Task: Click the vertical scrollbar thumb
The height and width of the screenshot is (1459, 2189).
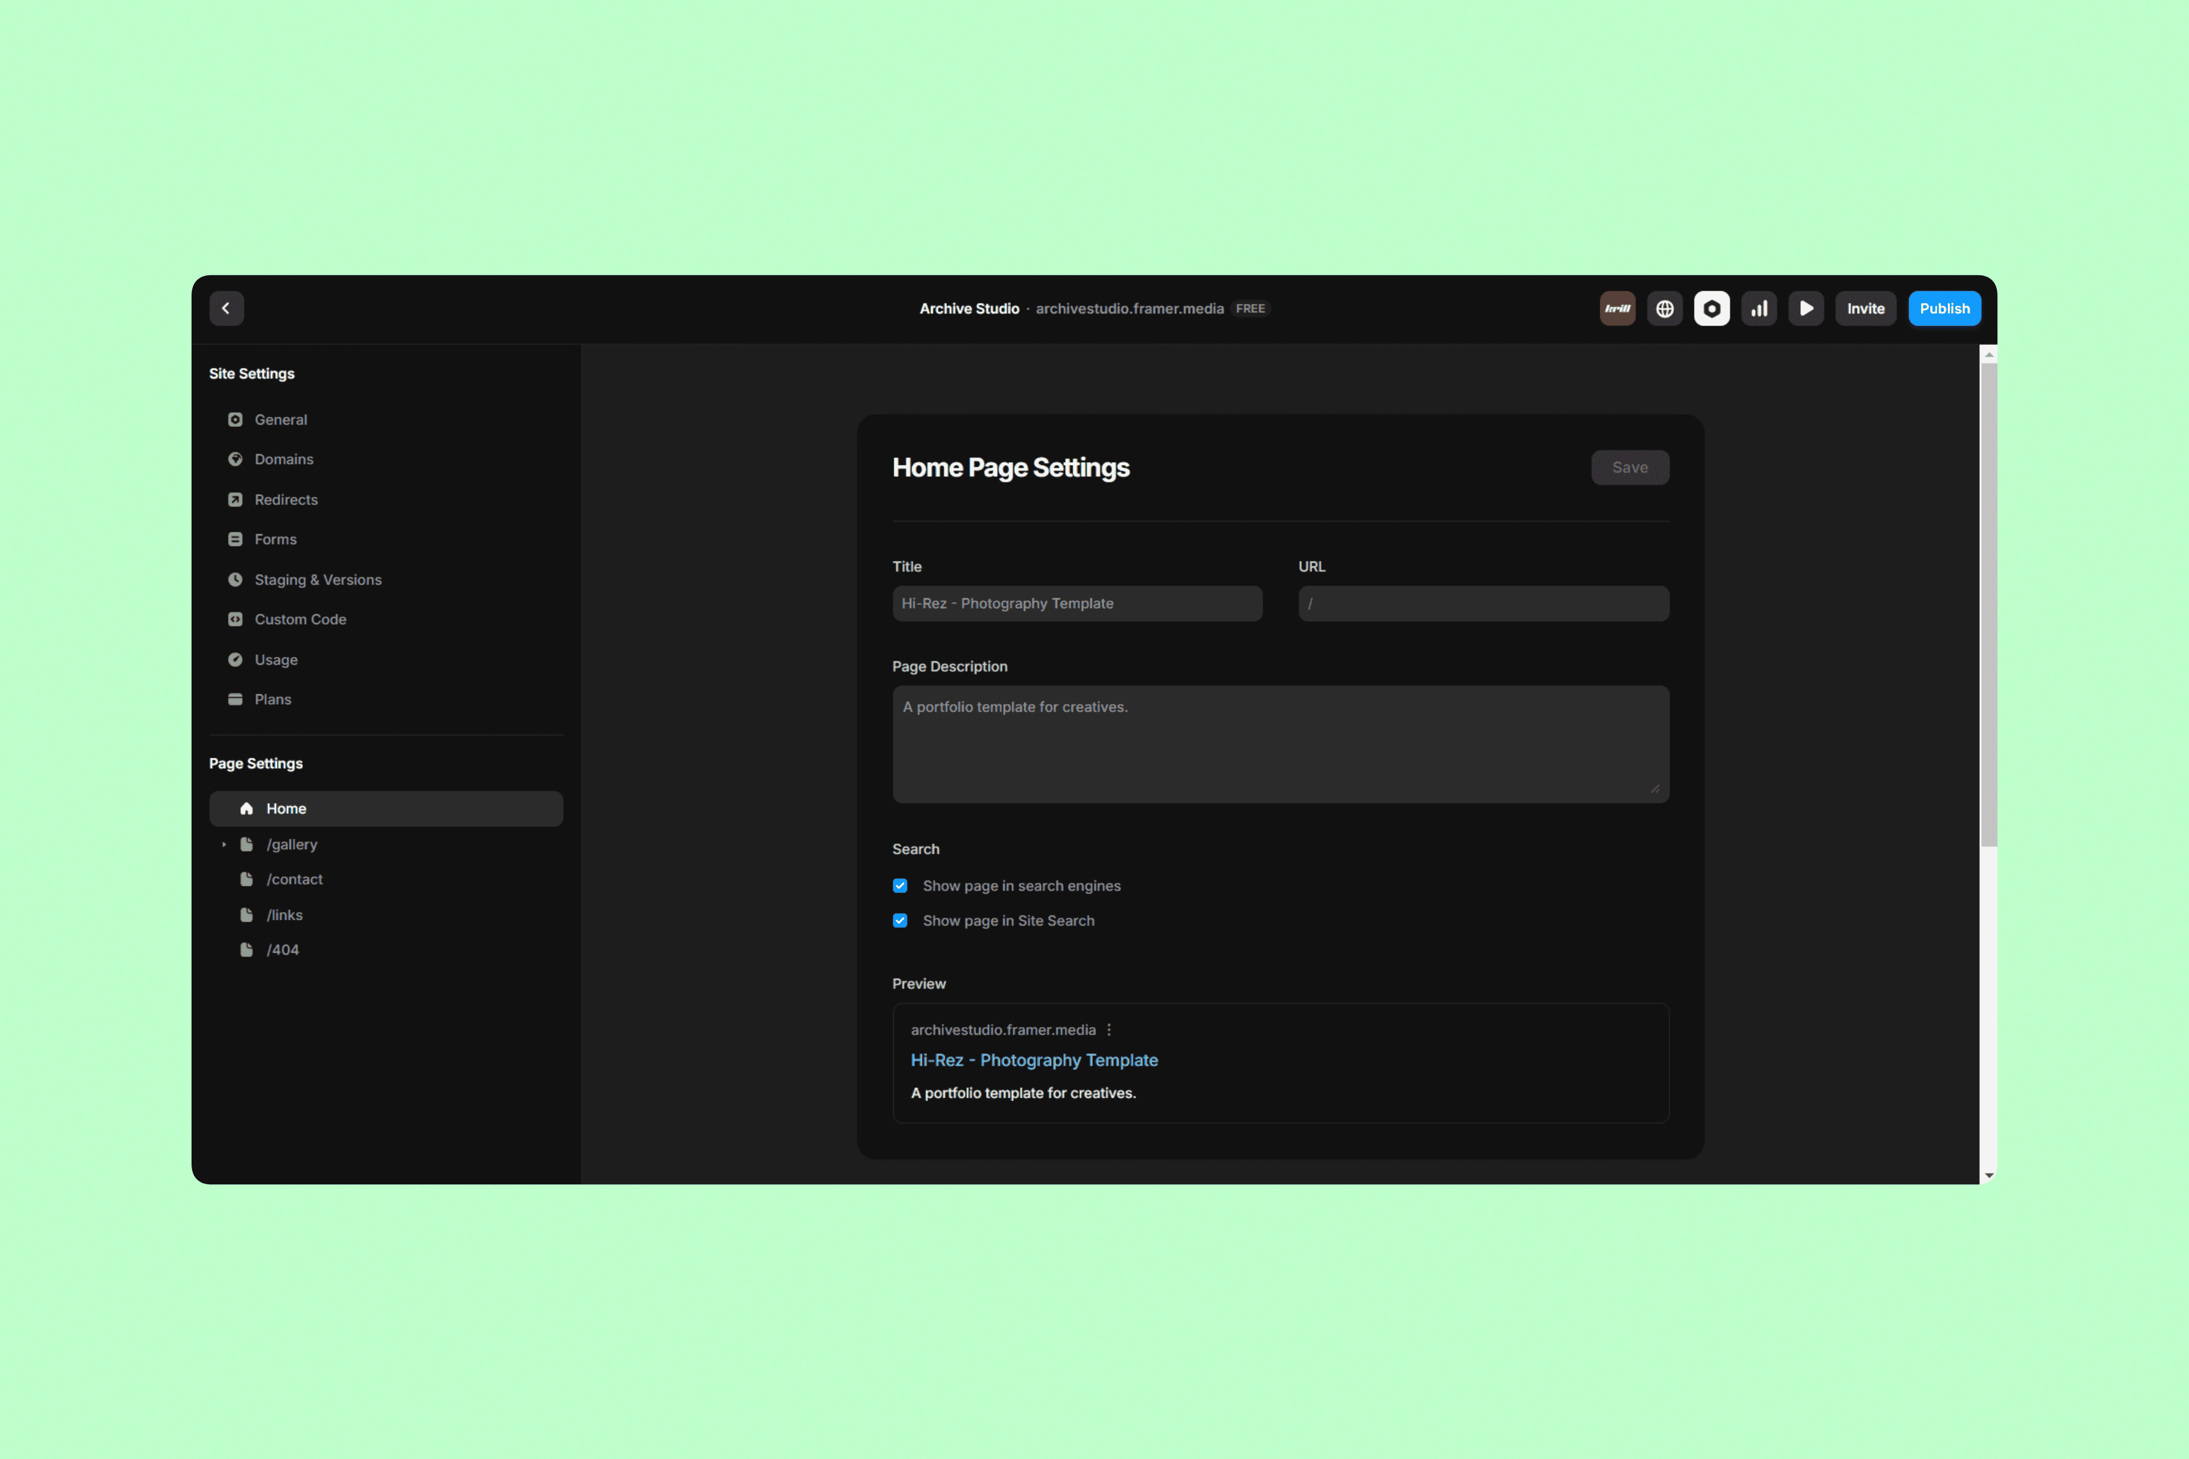Action: [1988, 605]
